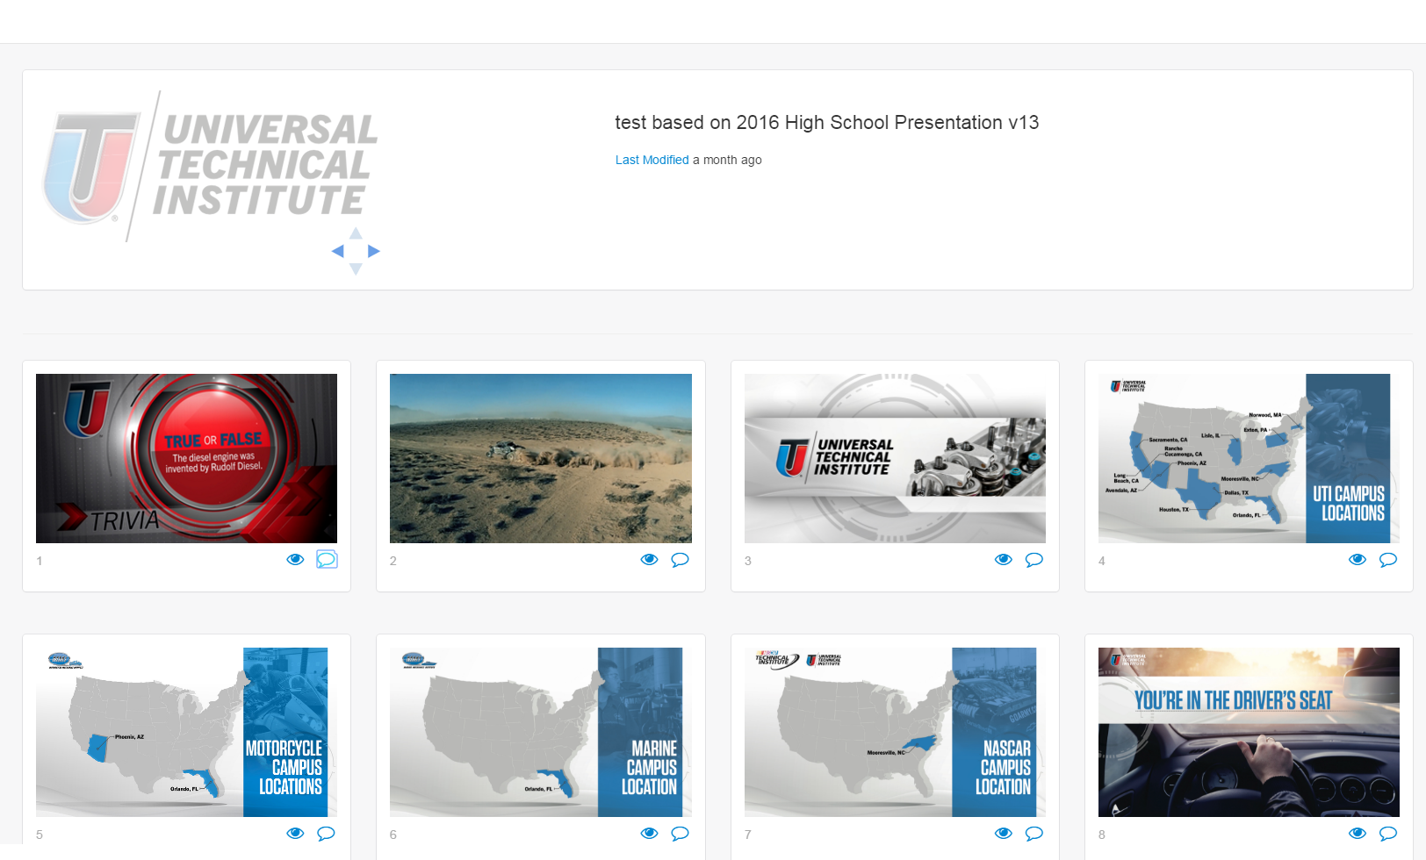The height and width of the screenshot is (860, 1426).
Task: Click the right navigation arrow on cover
Action: 374,251
